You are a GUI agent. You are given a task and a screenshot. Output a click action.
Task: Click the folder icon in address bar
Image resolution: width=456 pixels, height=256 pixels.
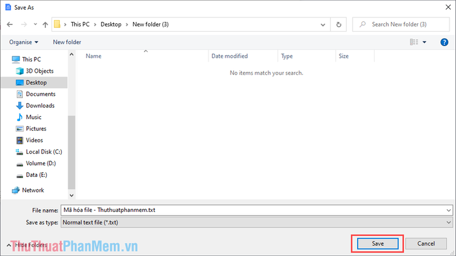click(x=57, y=24)
